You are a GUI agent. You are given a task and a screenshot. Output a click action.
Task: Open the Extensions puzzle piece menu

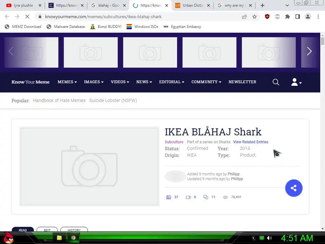[x=287, y=17]
